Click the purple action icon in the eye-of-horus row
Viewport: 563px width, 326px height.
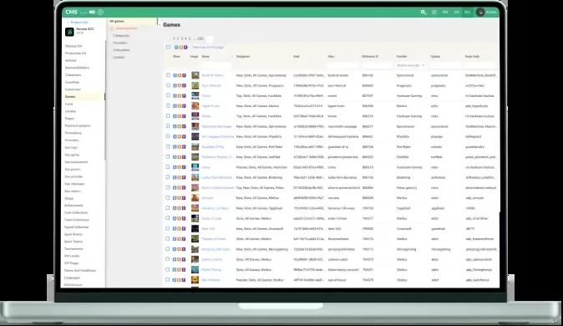coord(184,280)
